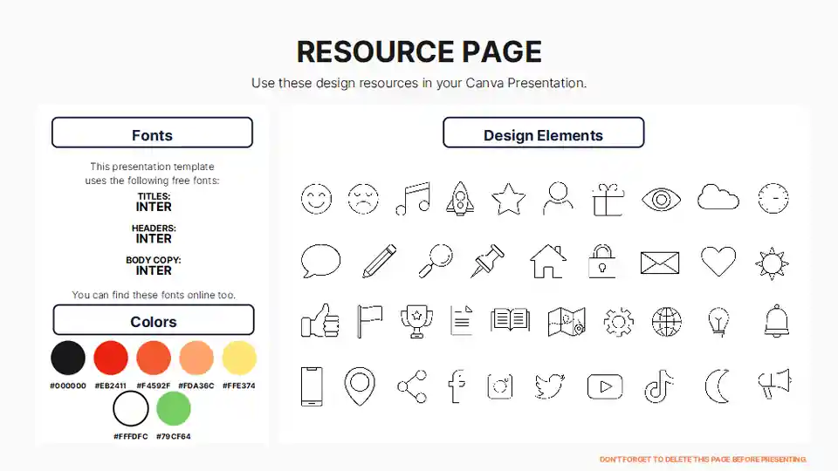The height and width of the screenshot is (471, 838).
Task: Select the gear cog icon
Action: 618,322
